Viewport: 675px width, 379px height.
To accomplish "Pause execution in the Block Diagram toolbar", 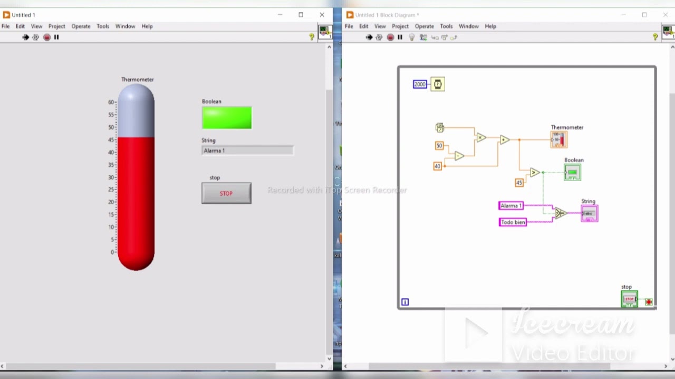I will (x=400, y=37).
